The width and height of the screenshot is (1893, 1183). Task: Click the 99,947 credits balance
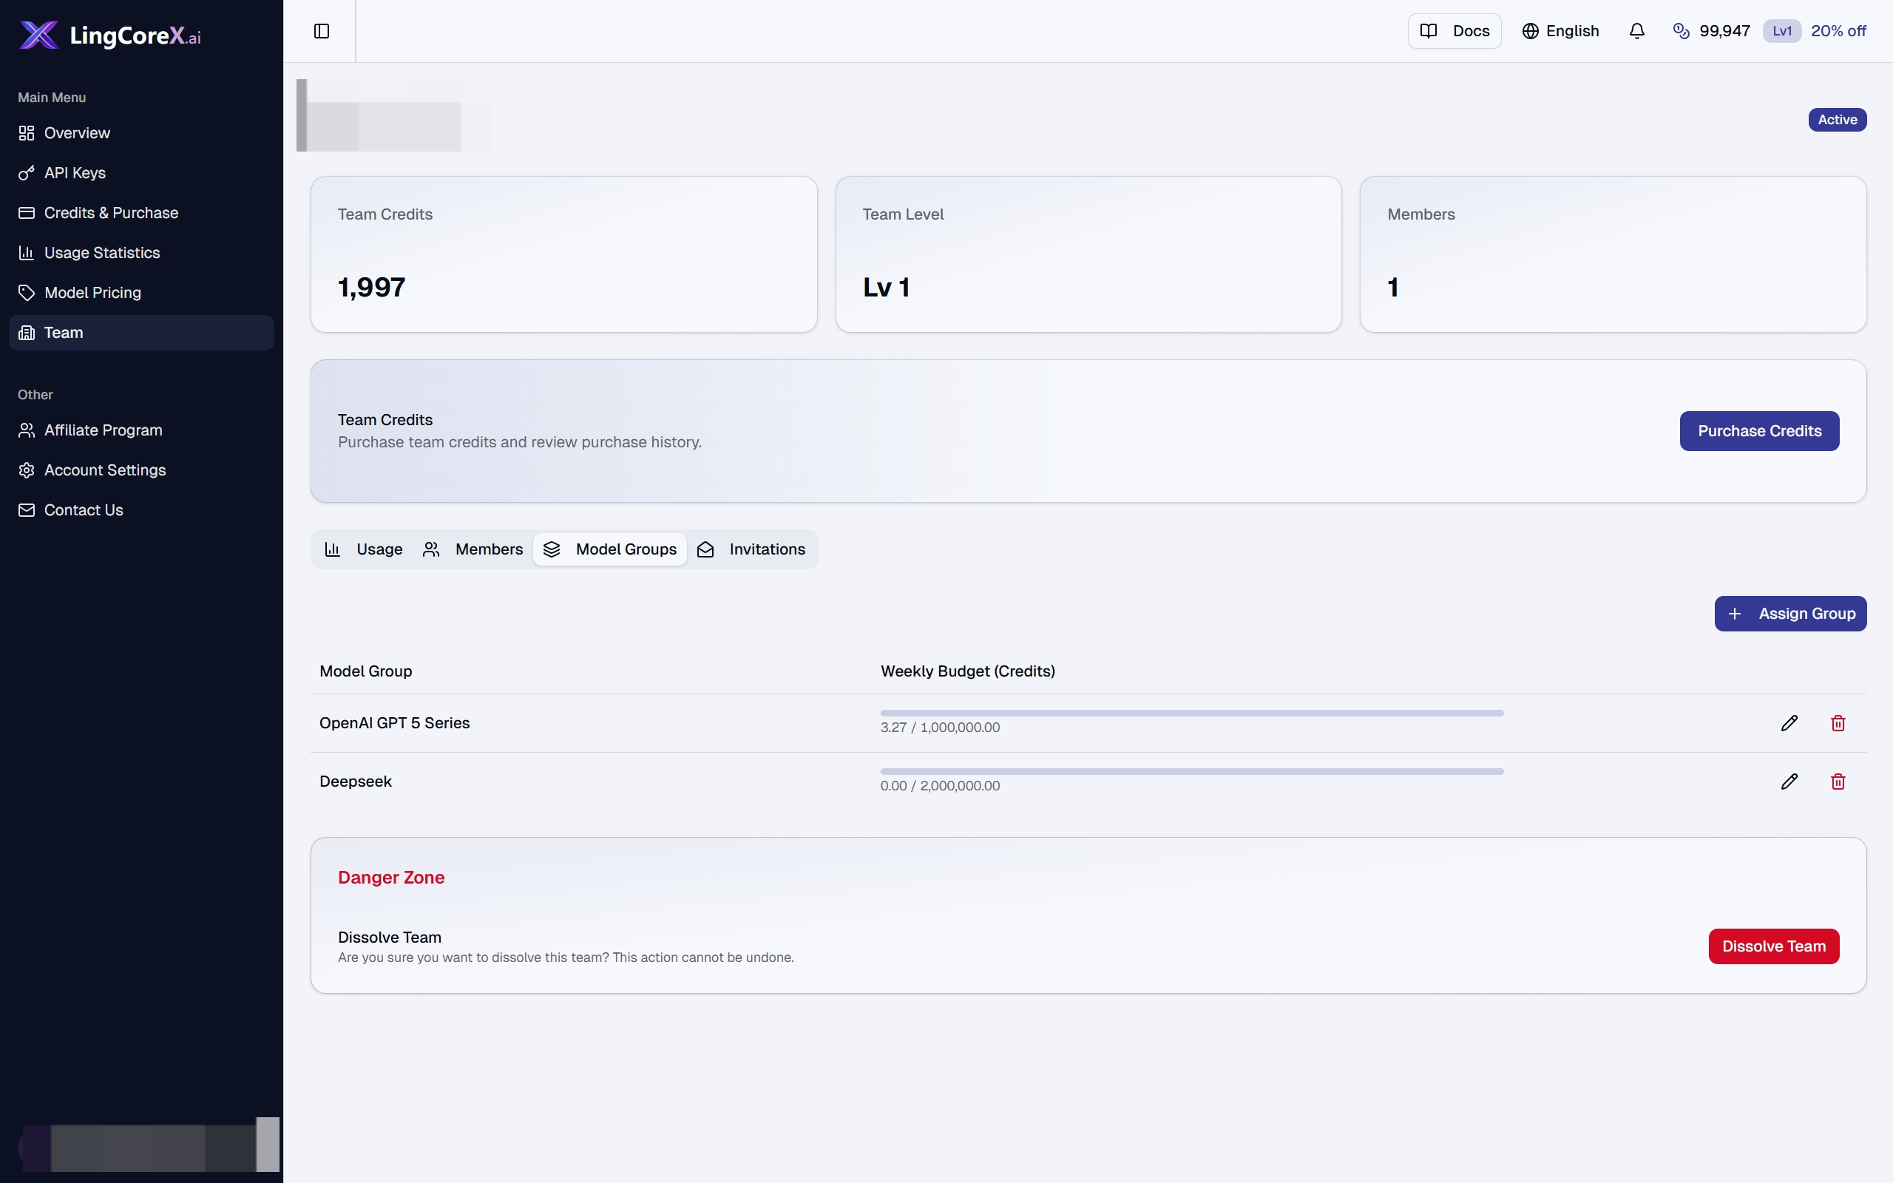1724,30
